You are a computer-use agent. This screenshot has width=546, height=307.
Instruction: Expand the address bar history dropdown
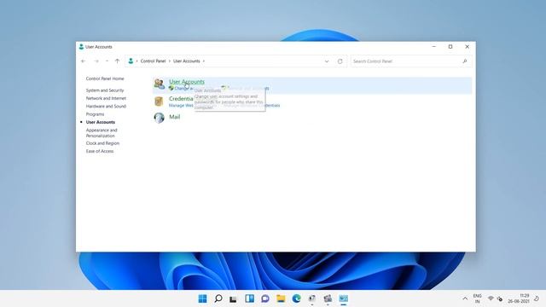pyautogui.click(x=327, y=61)
